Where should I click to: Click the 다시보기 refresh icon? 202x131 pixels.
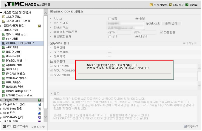point(171,5)
